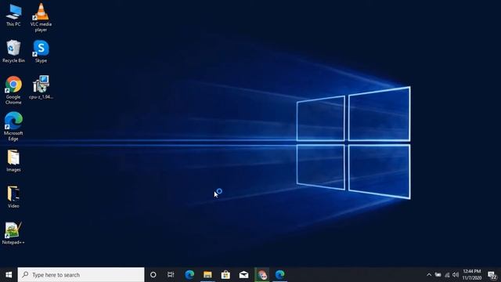Open Action Center notifications icon
Image resolution: width=501 pixels, height=282 pixels.
pos(492,275)
